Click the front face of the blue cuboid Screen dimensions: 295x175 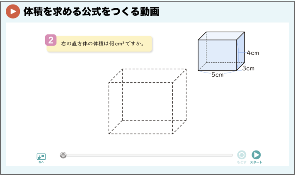217,55
